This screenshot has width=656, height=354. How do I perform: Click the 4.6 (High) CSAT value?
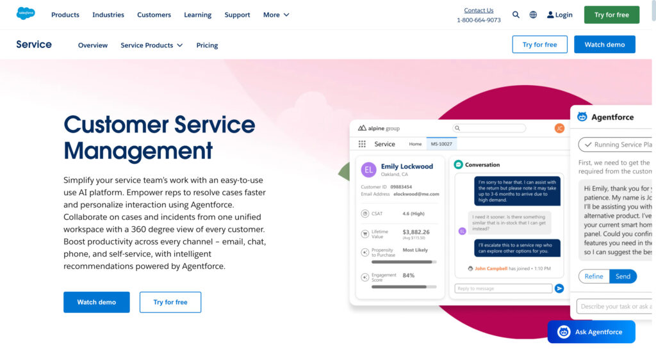pos(413,214)
